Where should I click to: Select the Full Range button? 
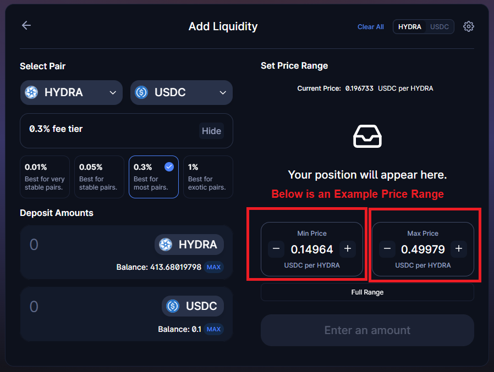[367, 292]
